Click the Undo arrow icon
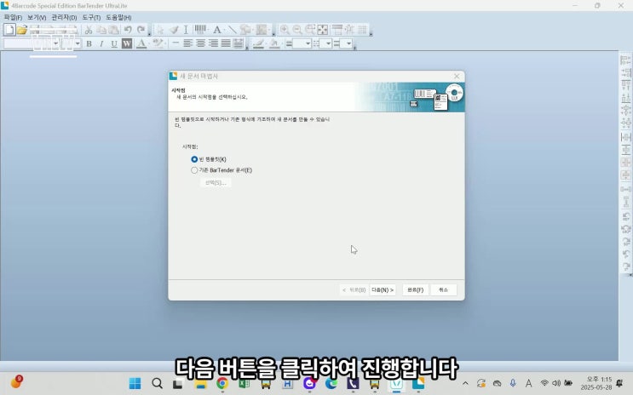The width and height of the screenshot is (633, 395). (127, 30)
